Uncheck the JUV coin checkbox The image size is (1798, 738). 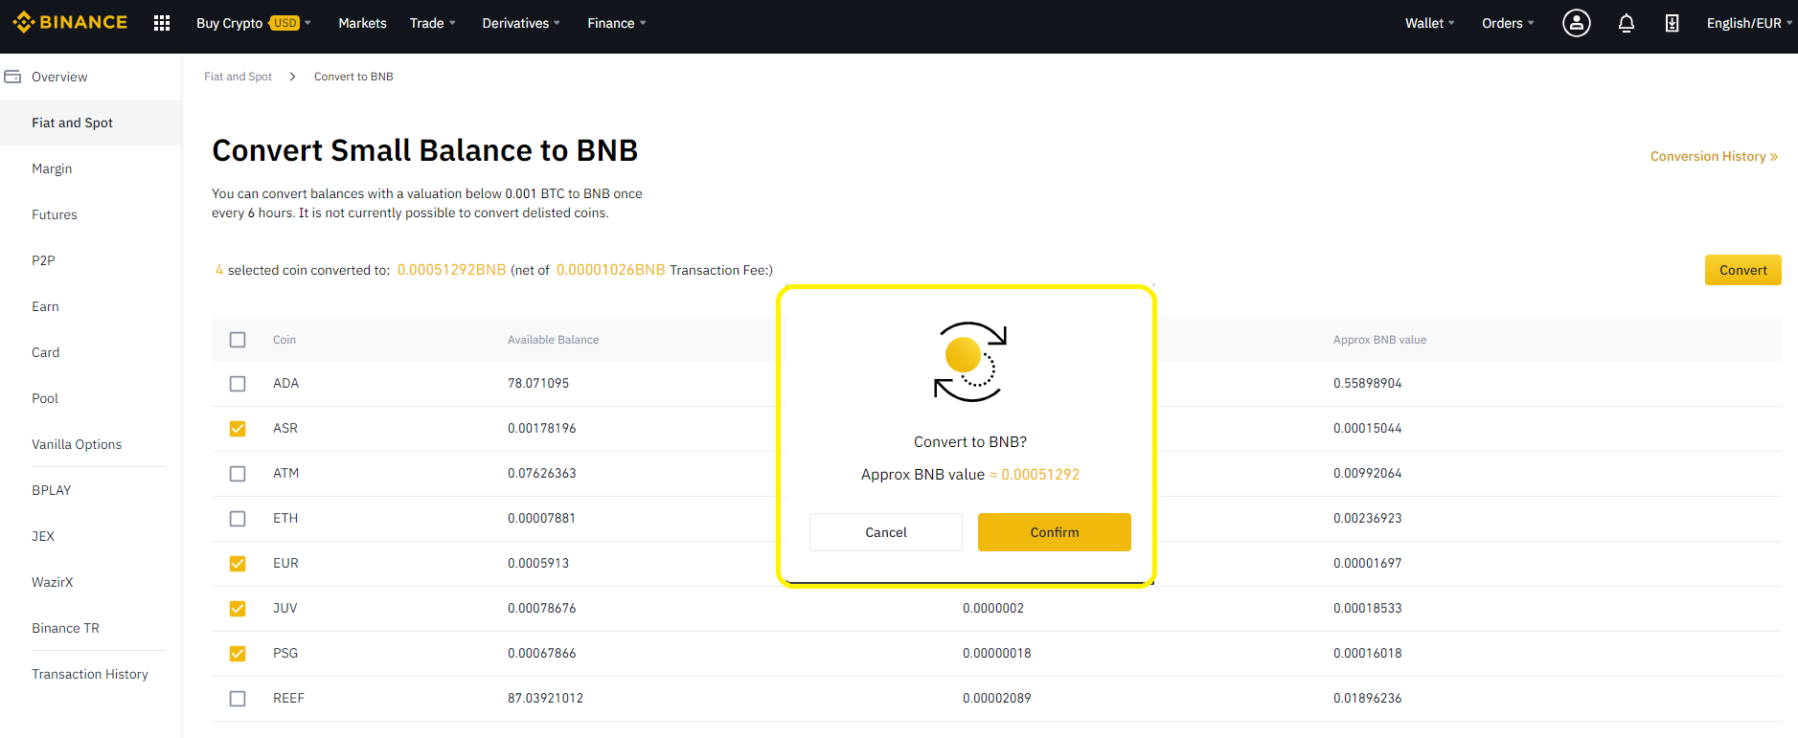click(238, 609)
